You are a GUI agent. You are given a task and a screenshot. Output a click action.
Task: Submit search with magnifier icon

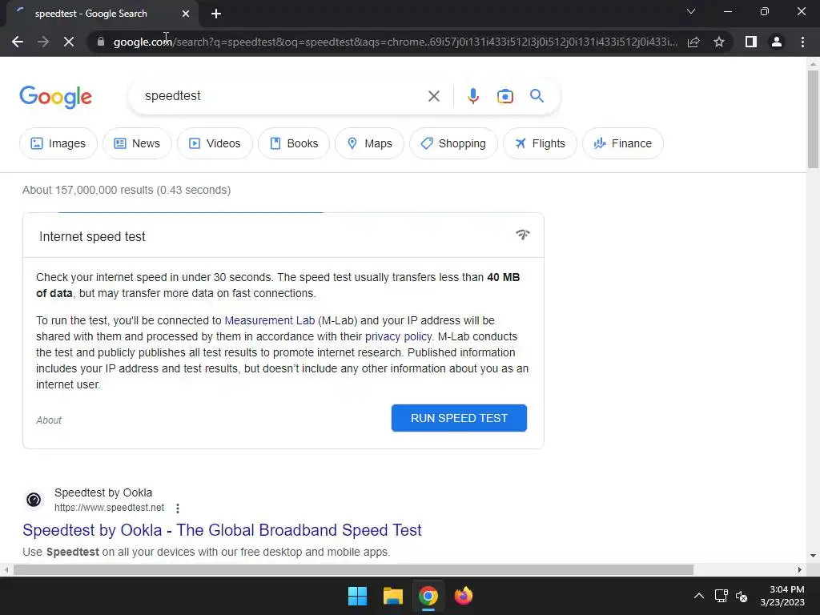point(537,96)
